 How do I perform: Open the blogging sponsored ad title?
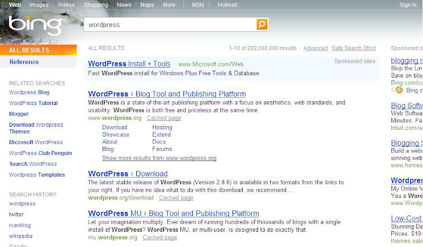pyautogui.click(x=407, y=61)
